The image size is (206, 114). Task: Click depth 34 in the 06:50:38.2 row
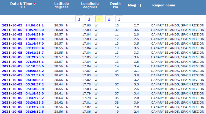pyautogui.click(x=117, y=71)
